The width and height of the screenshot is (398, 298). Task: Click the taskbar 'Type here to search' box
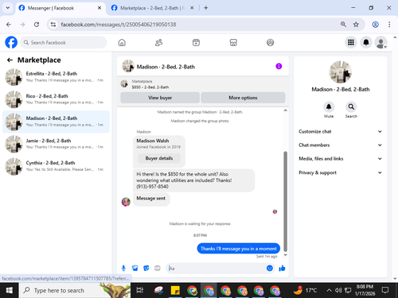point(75,290)
